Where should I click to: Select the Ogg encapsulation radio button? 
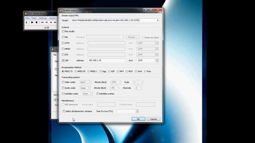tap(100, 71)
